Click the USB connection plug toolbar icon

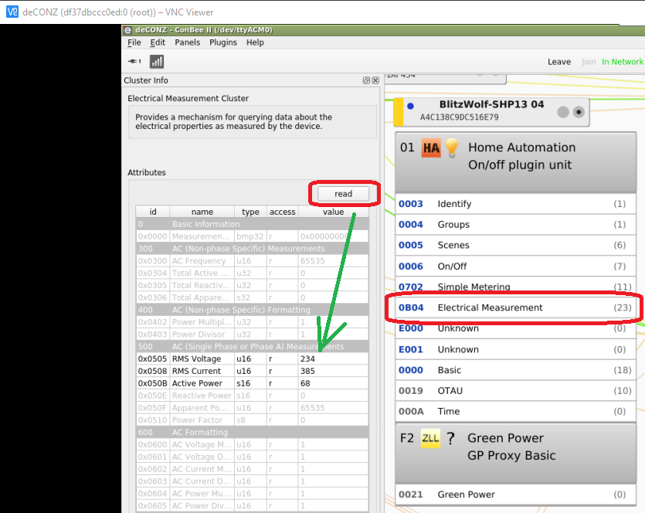134,61
